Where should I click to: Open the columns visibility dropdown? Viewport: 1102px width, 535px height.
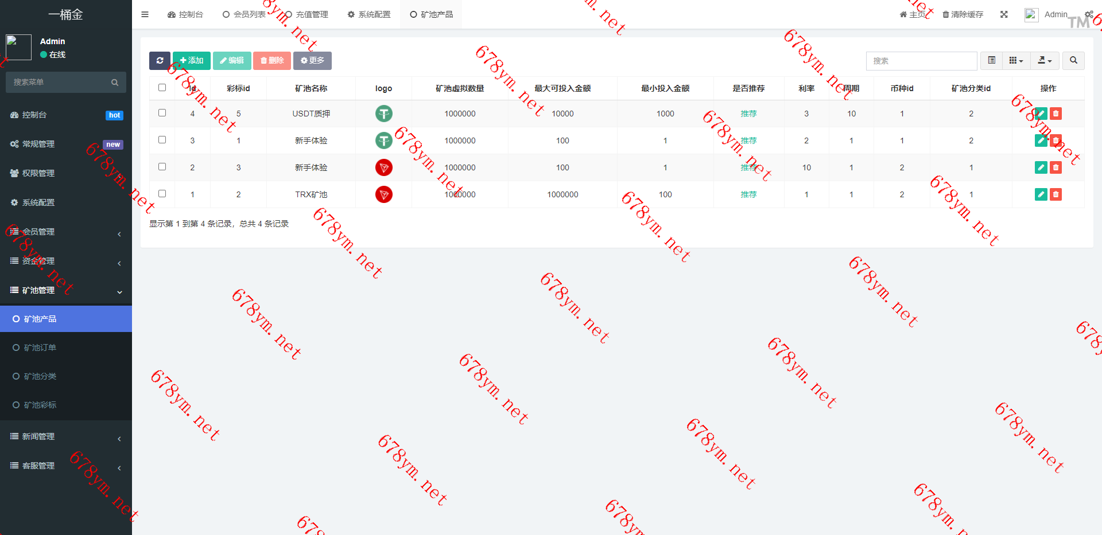coord(1016,61)
